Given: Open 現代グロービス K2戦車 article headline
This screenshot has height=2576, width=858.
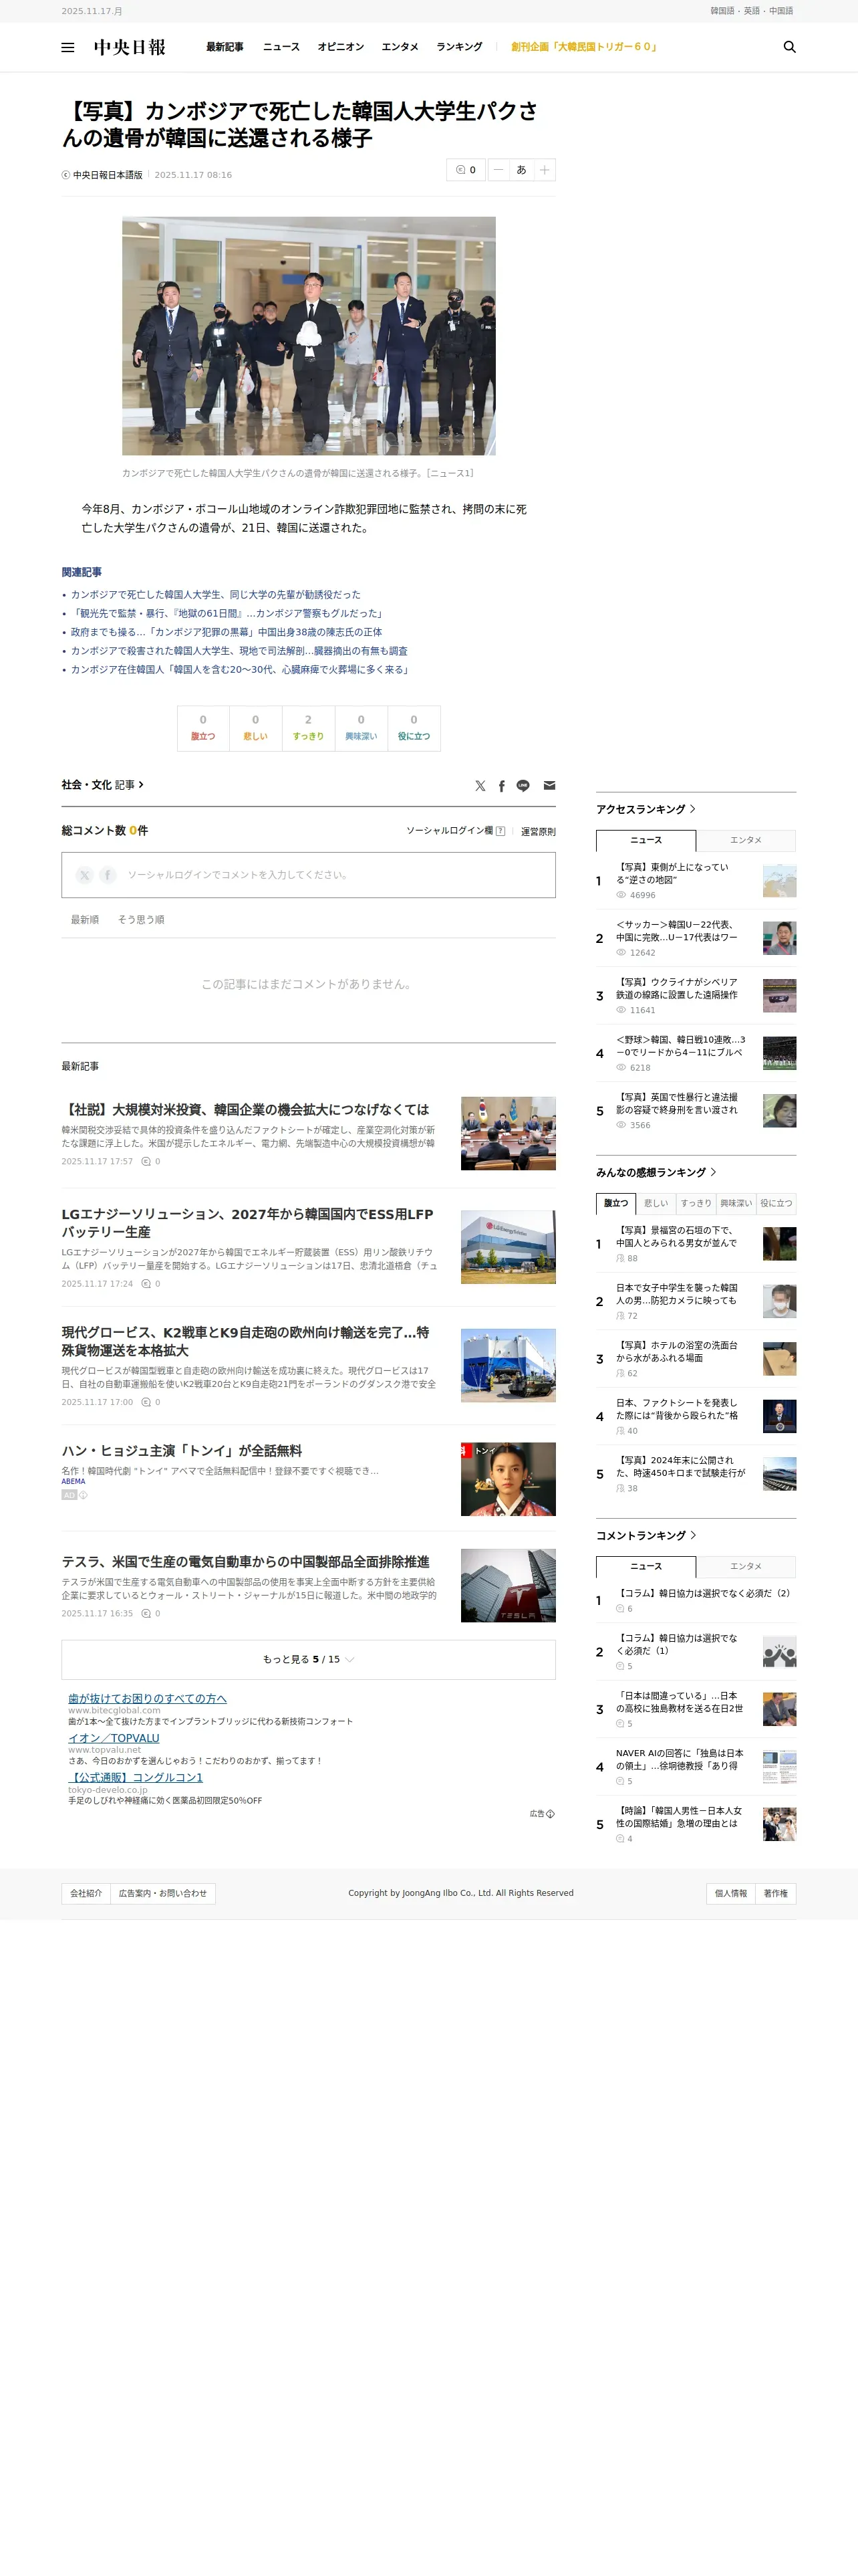Looking at the screenshot, I should [x=246, y=1341].
